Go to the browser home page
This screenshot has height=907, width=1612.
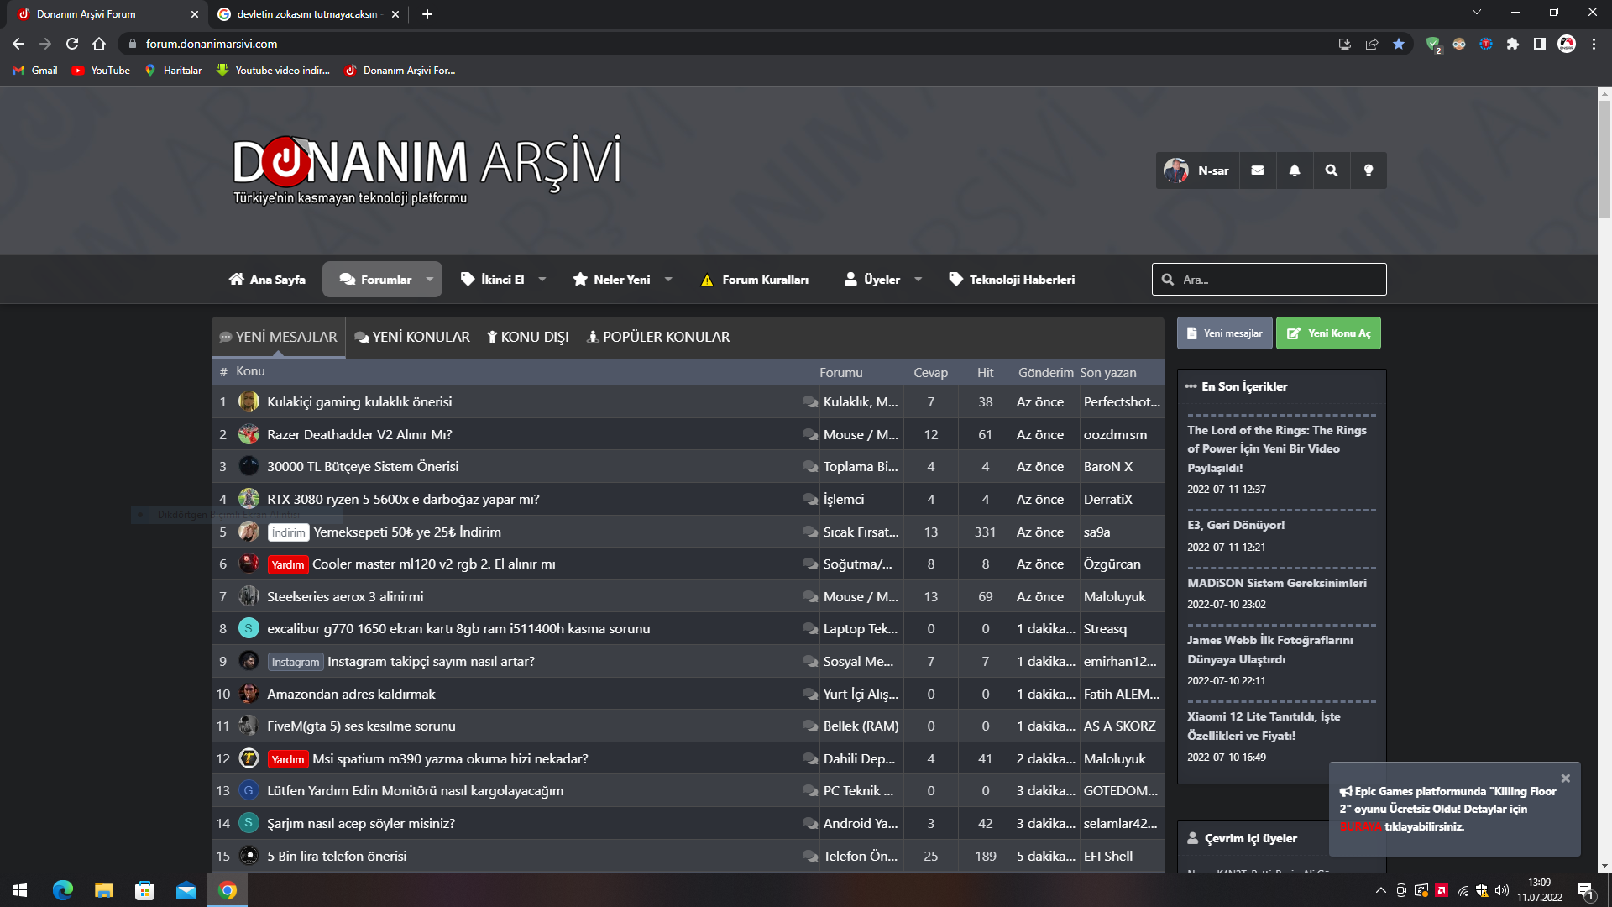99,44
